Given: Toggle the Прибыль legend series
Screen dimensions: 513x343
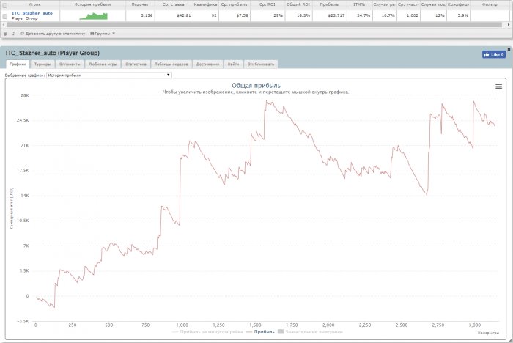Looking at the screenshot, I should tap(260, 332).
